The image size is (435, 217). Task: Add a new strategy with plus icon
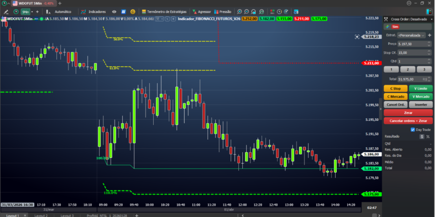coord(430,35)
